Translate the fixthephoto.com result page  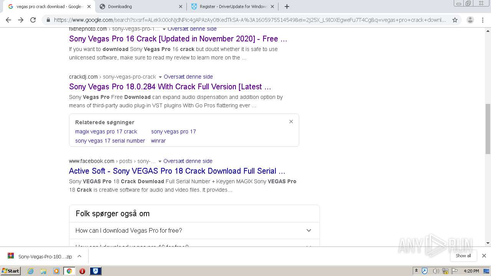[192, 29]
